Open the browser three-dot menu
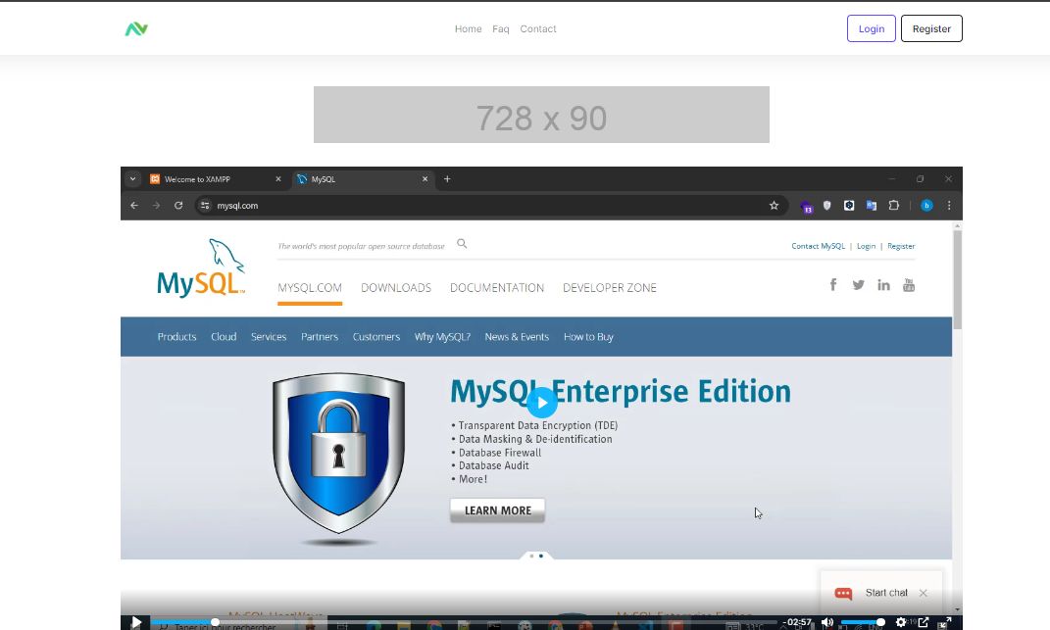The height and width of the screenshot is (630, 1050). pos(949,206)
